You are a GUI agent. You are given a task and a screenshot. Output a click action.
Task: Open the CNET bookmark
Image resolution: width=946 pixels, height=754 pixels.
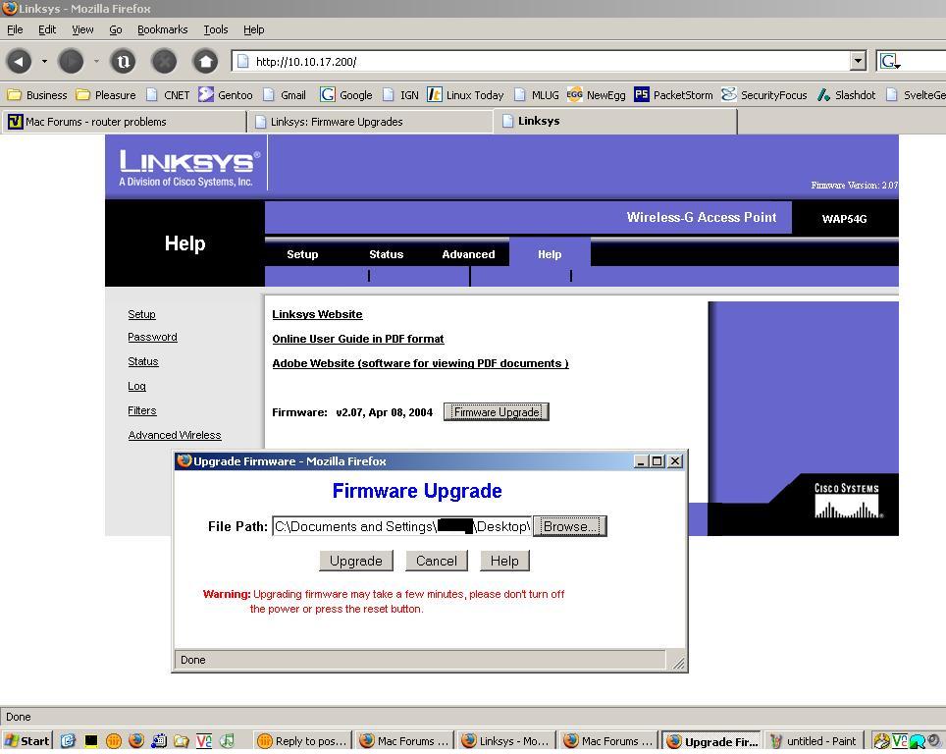(x=169, y=95)
